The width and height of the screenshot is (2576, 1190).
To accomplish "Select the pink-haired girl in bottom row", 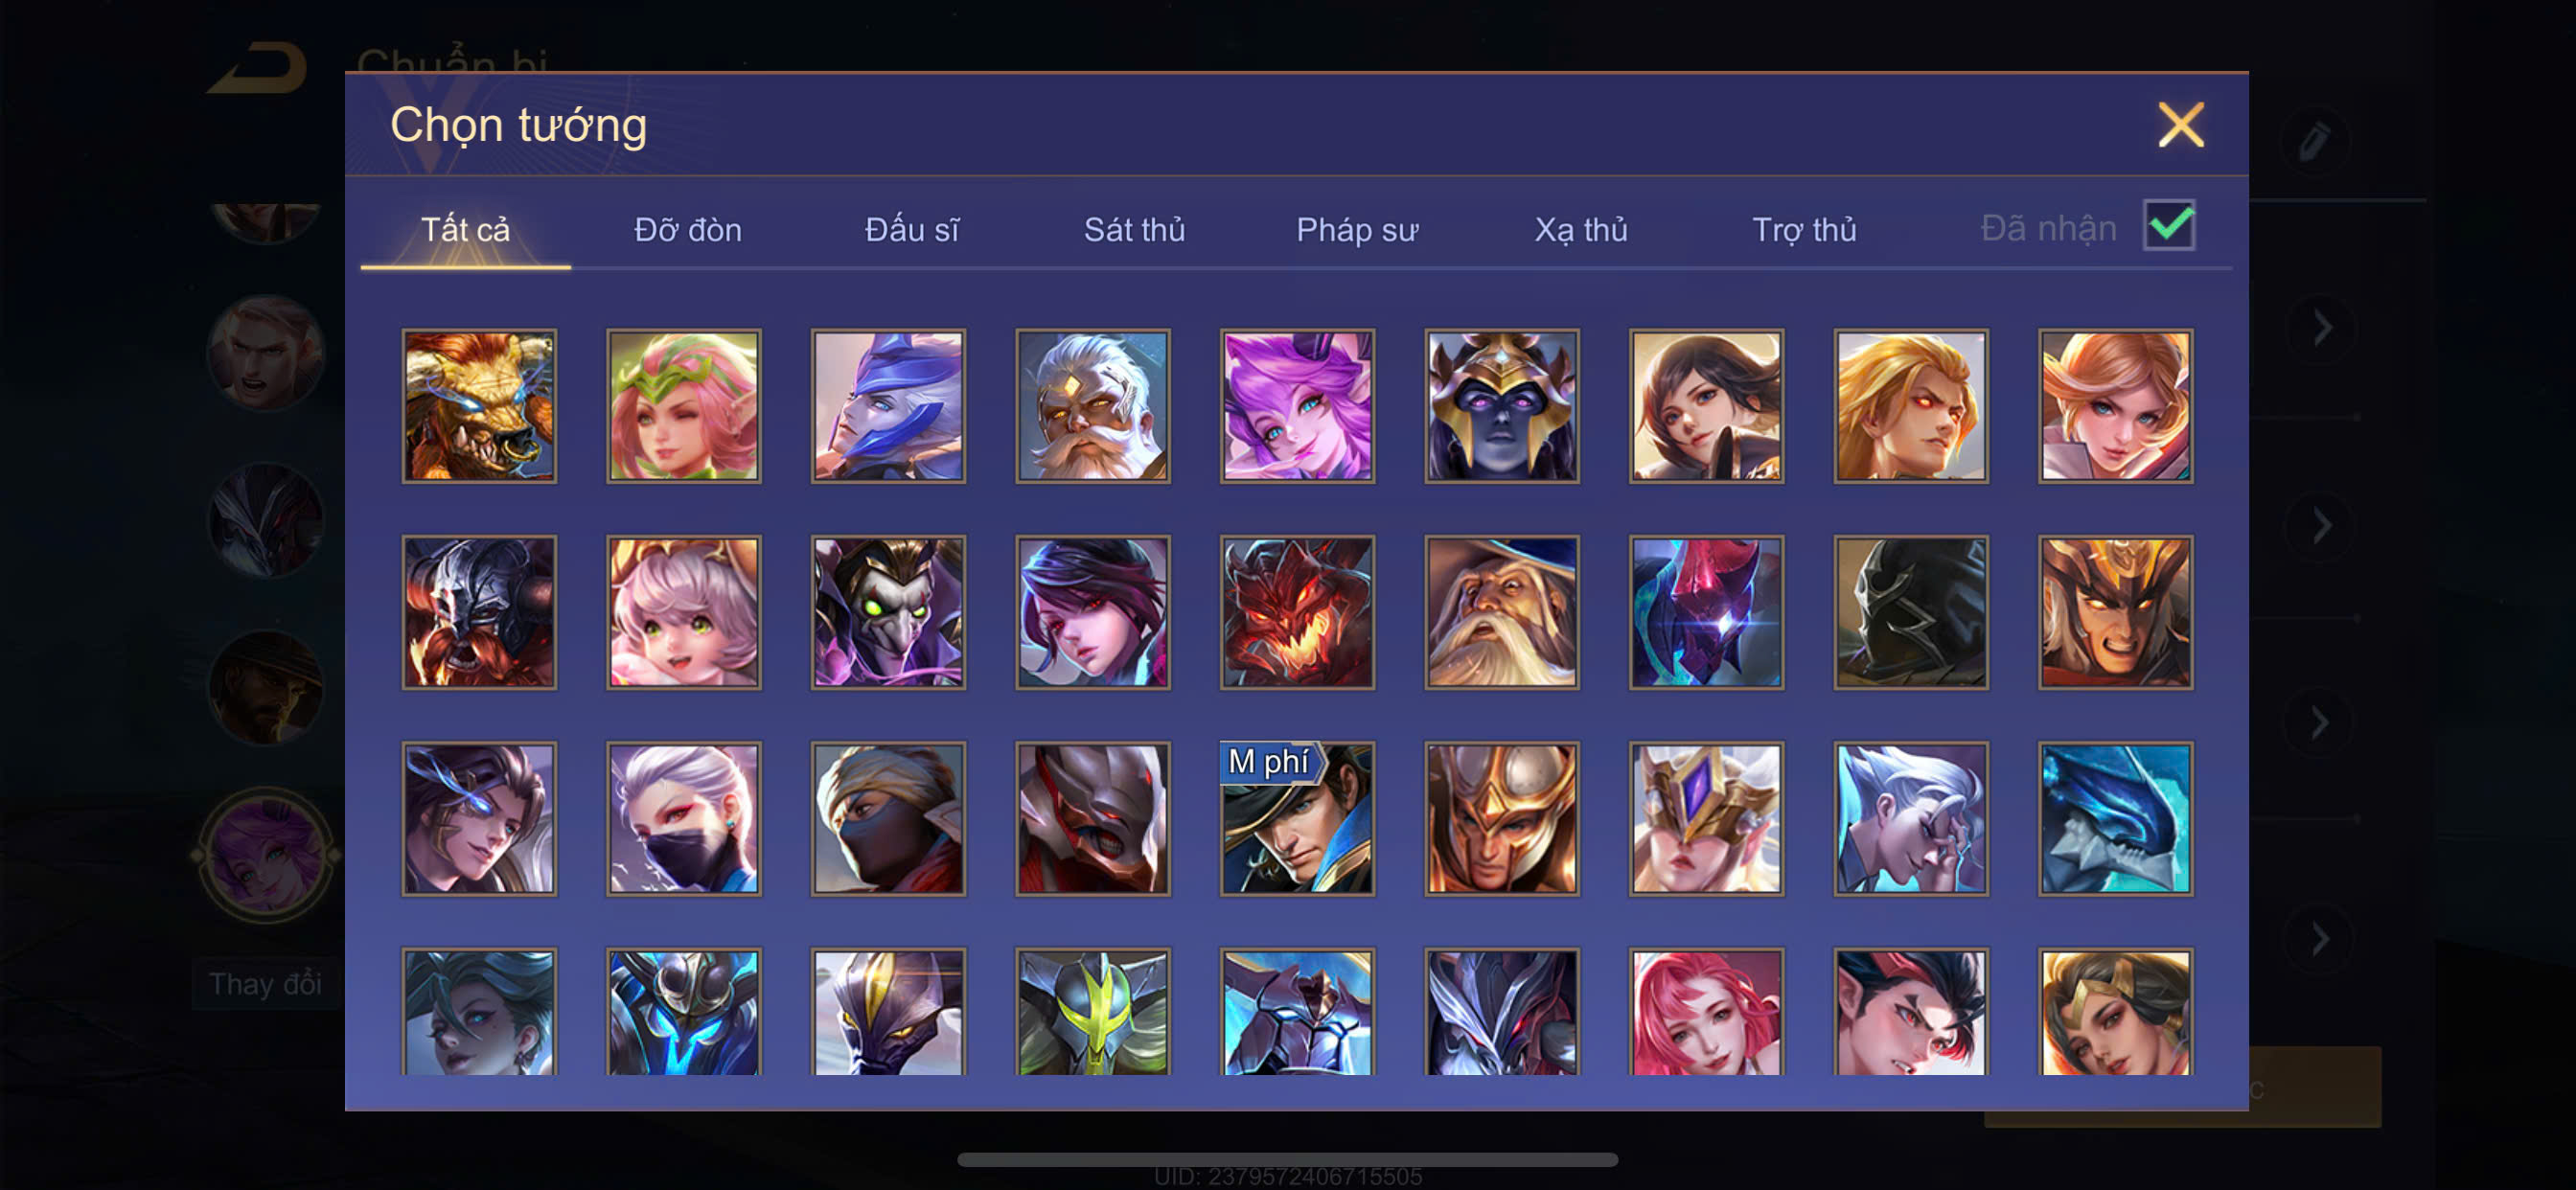I will (1706, 1012).
